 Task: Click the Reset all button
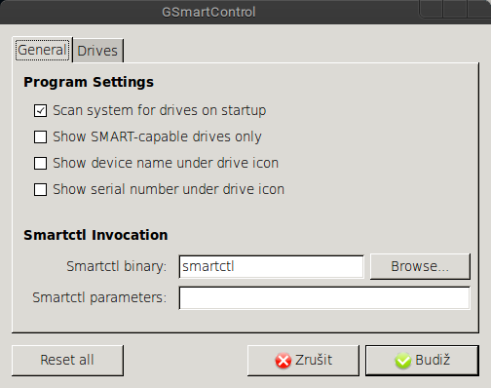click(67, 361)
